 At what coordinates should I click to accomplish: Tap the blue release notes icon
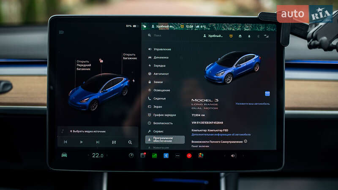point(267,93)
